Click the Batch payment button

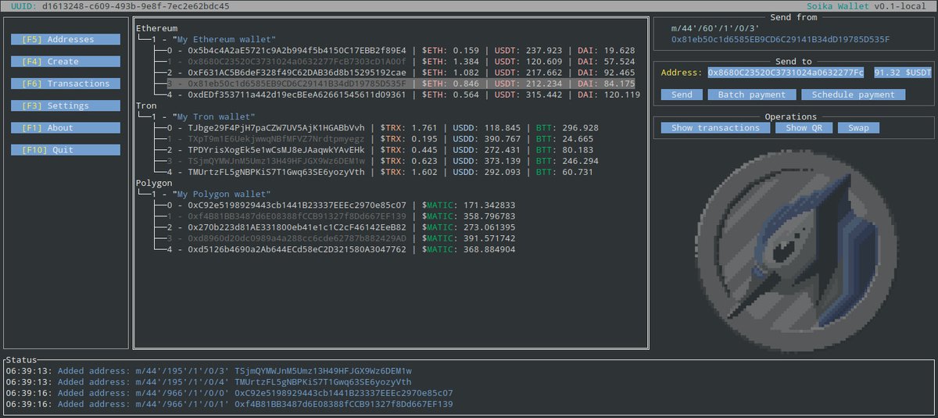(x=752, y=95)
